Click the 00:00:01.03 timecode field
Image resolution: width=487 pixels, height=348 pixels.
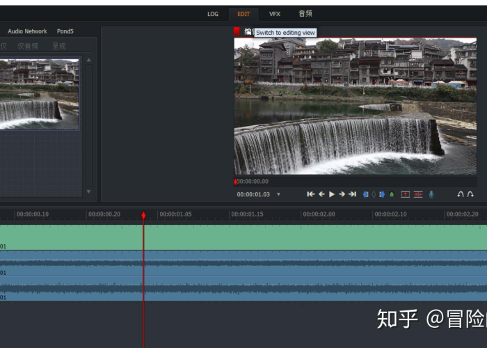(x=253, y=194)
